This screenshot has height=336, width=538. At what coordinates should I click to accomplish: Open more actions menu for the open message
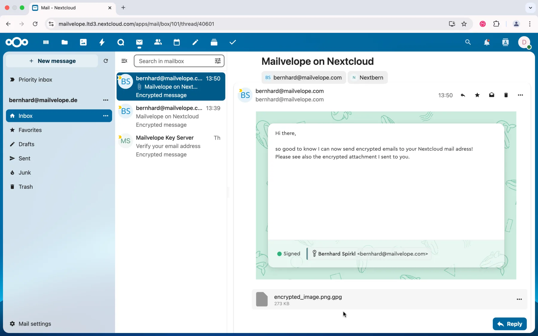(520, 96)
